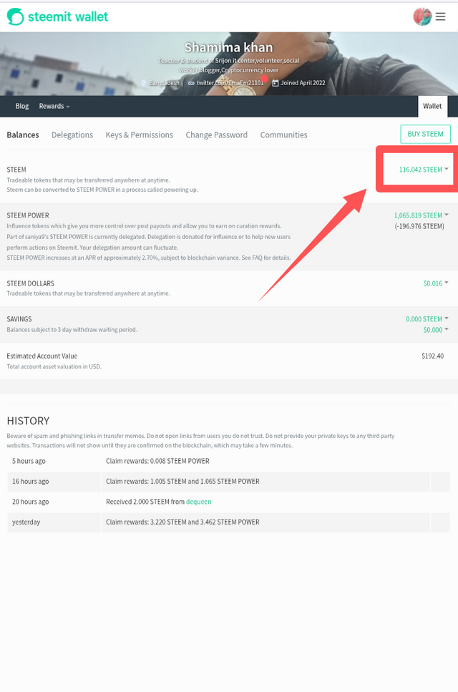Image resolution: width=458 pixels, height=692 pixels.
Task: Open the $0.016 Steem Dollars dropdown
Action: [436, 283]
